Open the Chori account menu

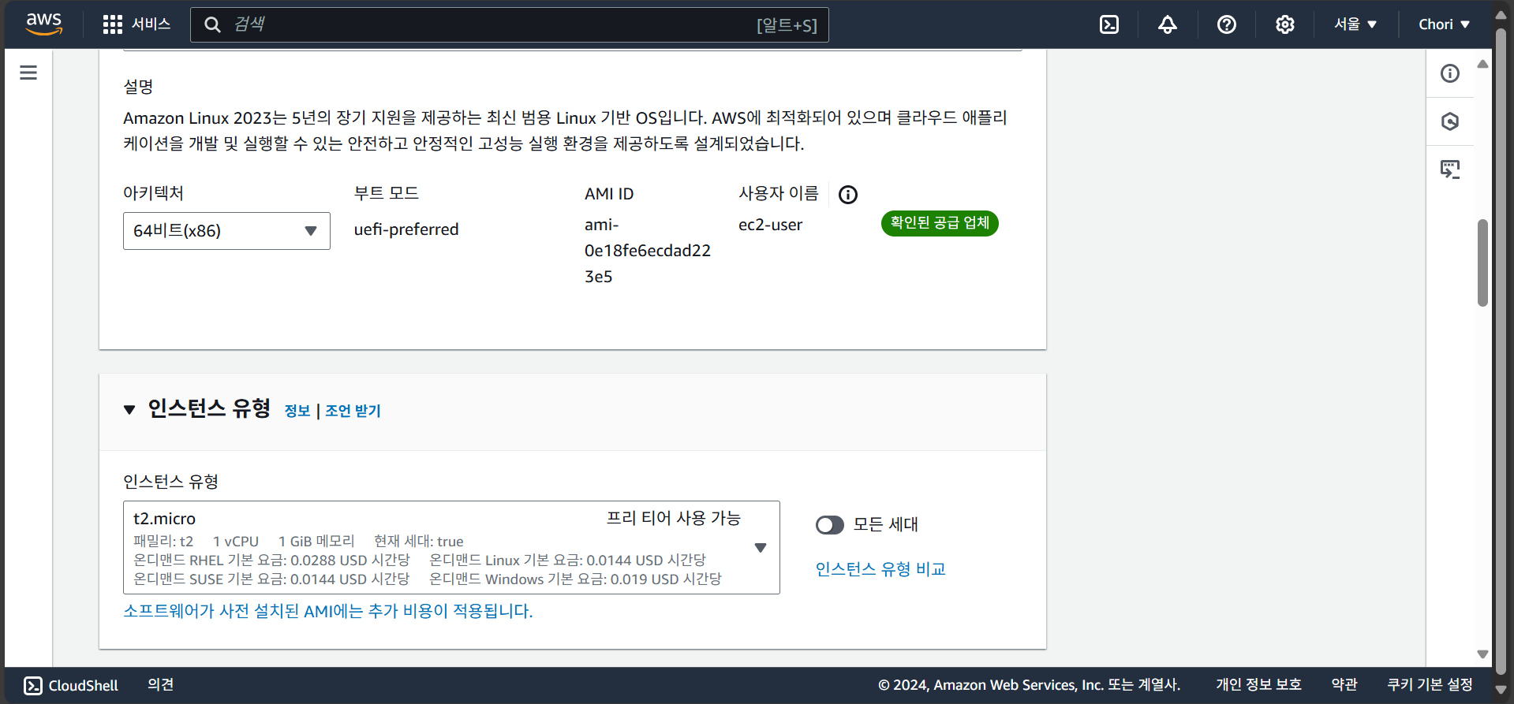[1445, 24]
